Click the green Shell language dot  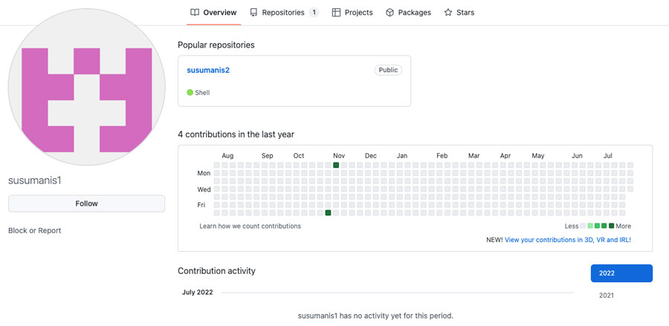[190, 93]
